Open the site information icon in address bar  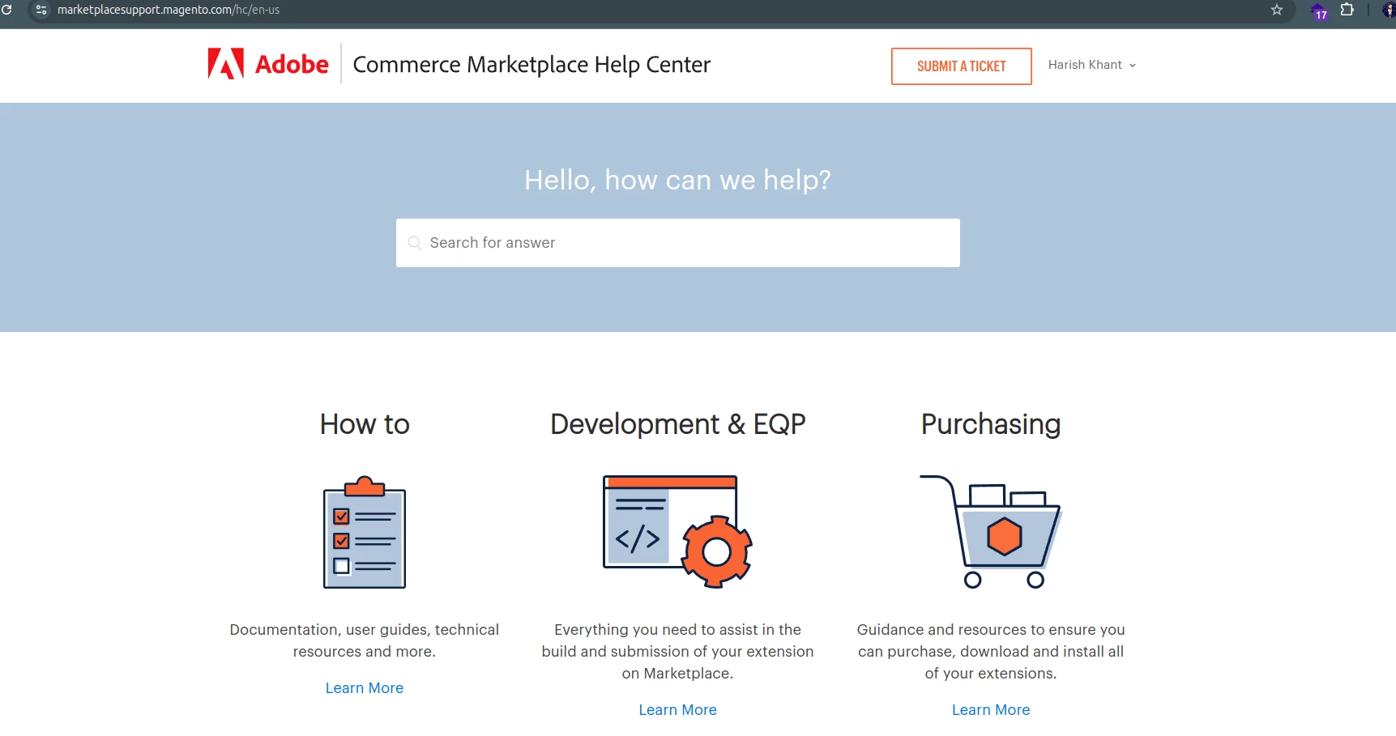[41, 10]
